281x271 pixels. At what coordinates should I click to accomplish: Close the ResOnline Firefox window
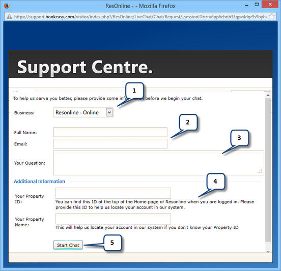(270, 4)
